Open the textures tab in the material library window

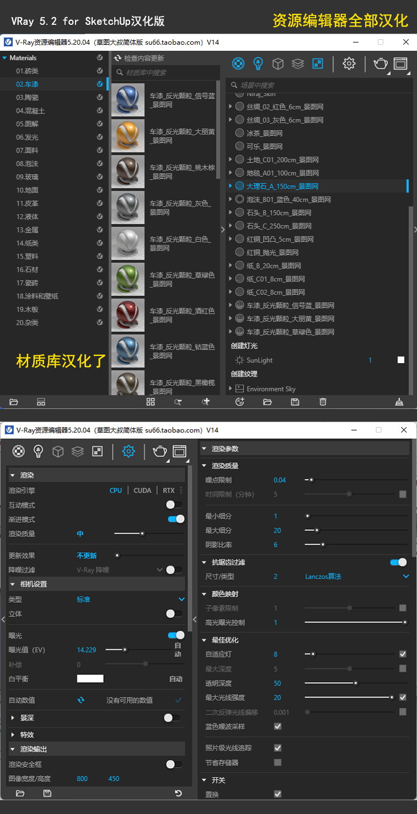[x=318, y=63]
